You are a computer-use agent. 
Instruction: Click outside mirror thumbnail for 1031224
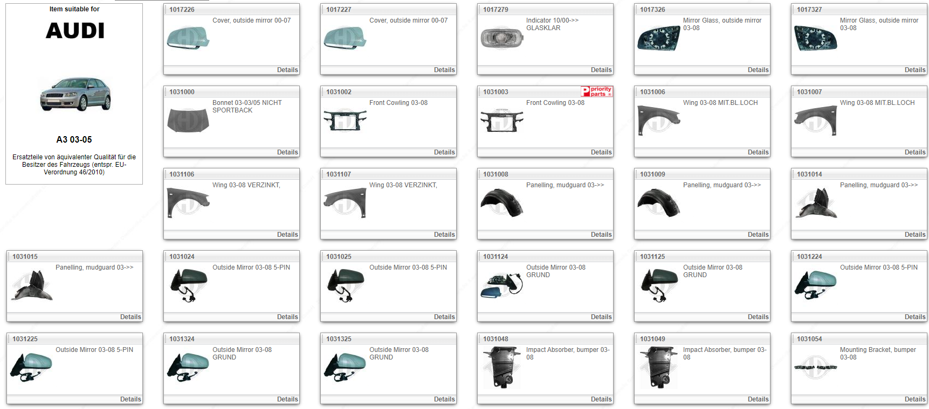(x=815, y=285)
